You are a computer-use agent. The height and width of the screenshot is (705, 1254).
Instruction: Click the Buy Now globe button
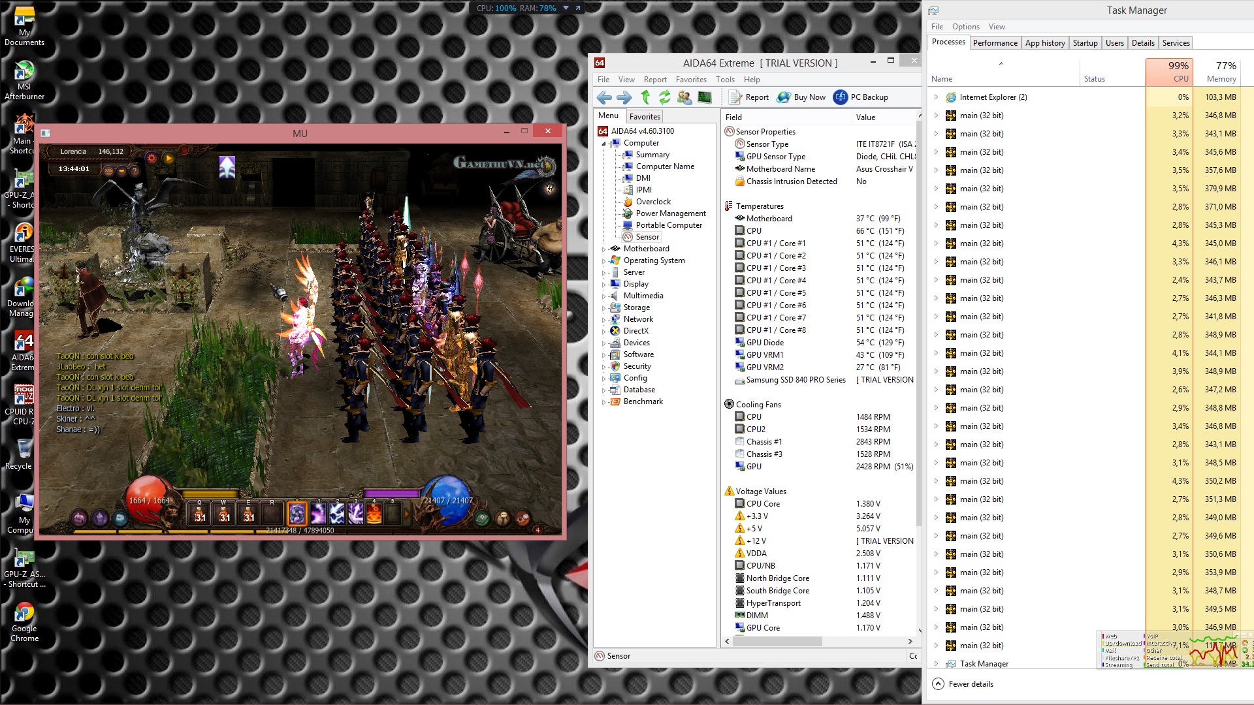coord(801,98)
